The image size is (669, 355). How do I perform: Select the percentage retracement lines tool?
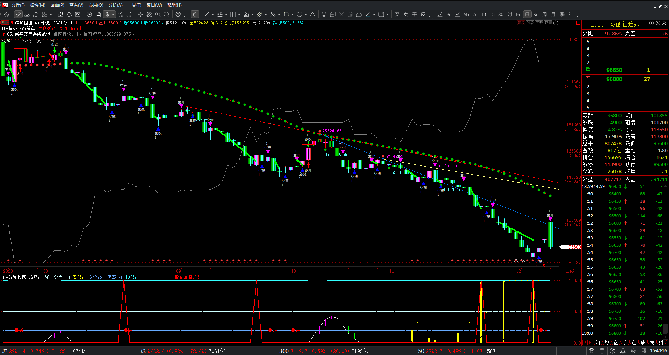point(220,14)
